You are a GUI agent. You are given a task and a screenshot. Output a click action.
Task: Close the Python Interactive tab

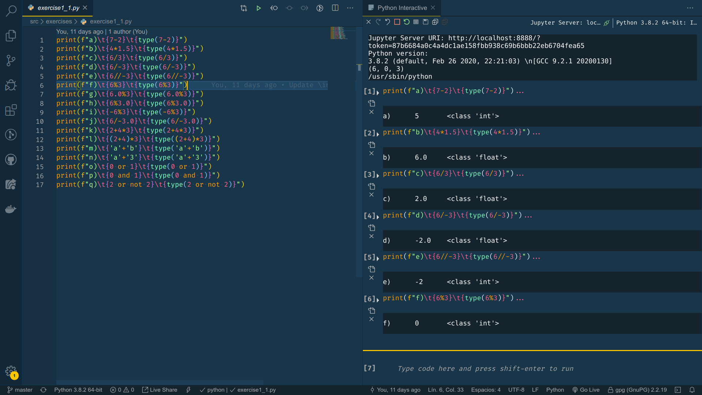pyautogui.click(x=433, y=8)
